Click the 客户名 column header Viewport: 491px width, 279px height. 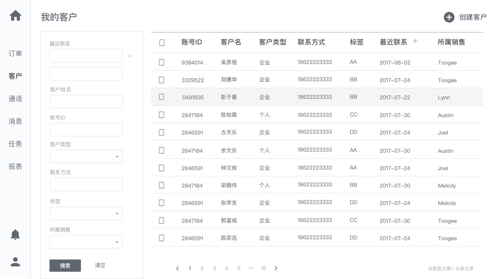pos(231,42)
